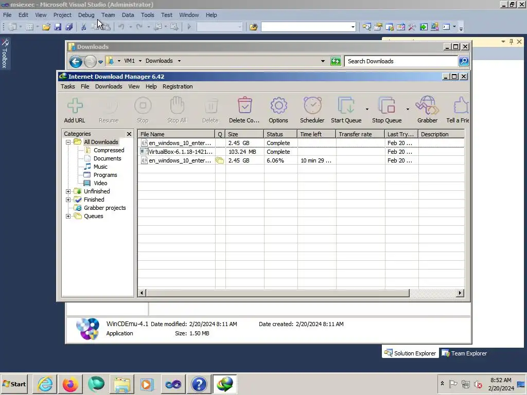Open the Registration menu in IDM
Image resolution: width=527 pixels, height=395 pixels.
click(178, 86)
